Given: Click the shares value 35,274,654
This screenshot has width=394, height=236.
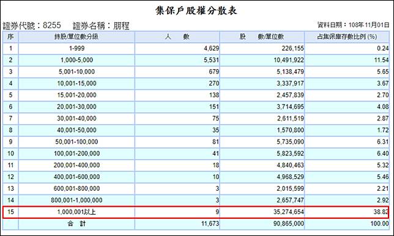Looking at the screenshot, I should 289,212.
